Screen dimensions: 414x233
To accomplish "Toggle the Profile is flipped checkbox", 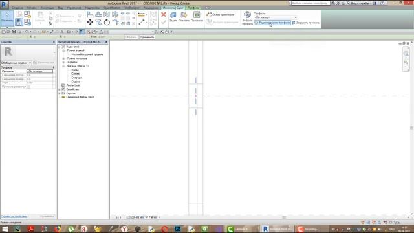I will point(28,87).
